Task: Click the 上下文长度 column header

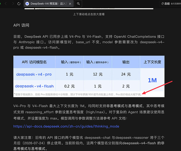Action: click(x=152, y=62)
